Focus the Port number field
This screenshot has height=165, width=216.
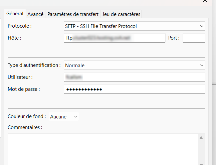[x=194, y=38]
